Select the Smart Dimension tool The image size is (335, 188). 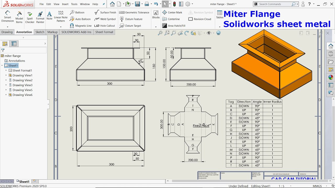pyautogui.click(x=8, y=17)
